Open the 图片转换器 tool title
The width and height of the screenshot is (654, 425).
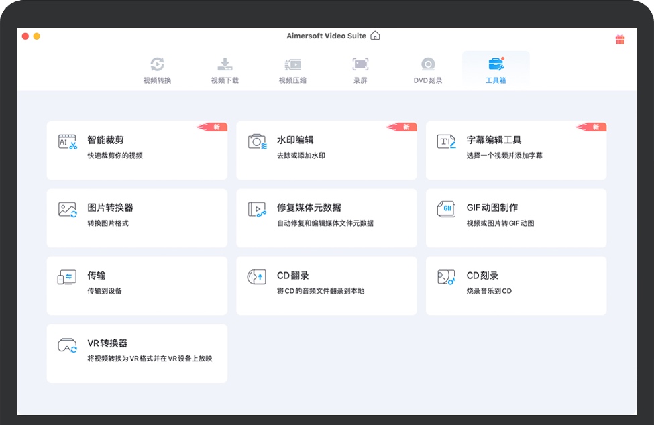pyautogui.click(x=110, y=208)
